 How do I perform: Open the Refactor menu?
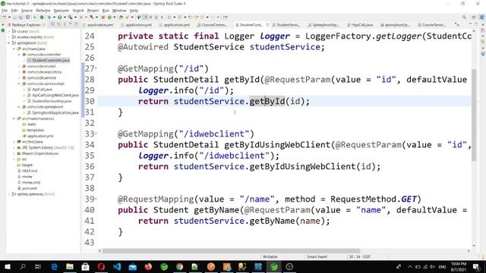tap(43, 11)
